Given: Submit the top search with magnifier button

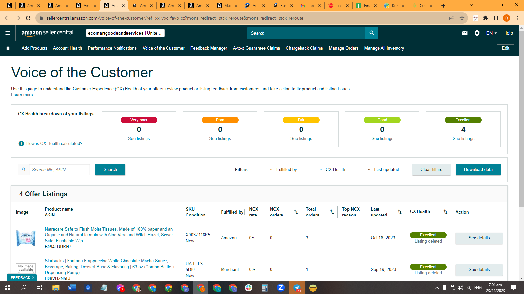Looking at the screenshot, I should (x=372, y=33).
